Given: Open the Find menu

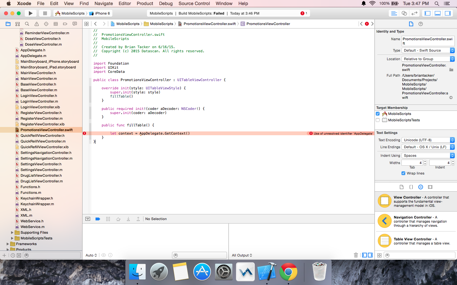Looking at the screenshot, I should 84,3.
